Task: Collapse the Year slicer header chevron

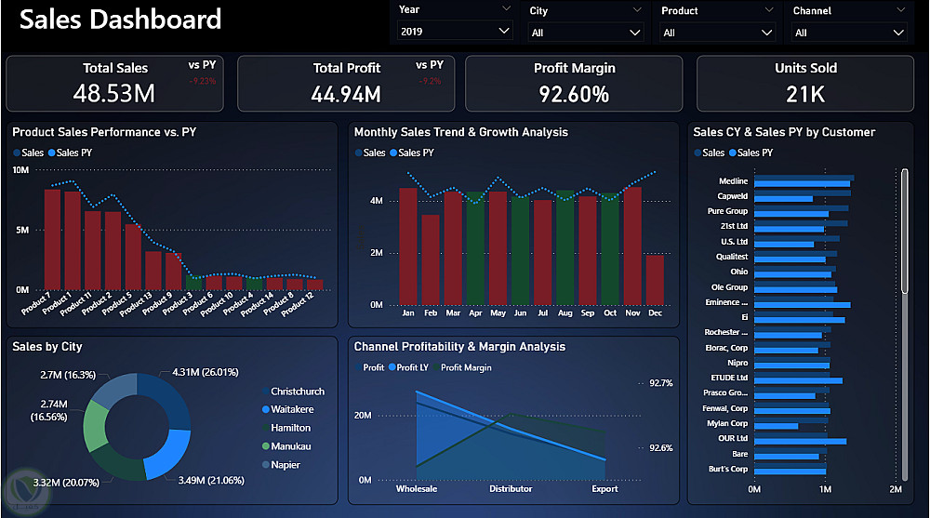Action: coord(506,9)
